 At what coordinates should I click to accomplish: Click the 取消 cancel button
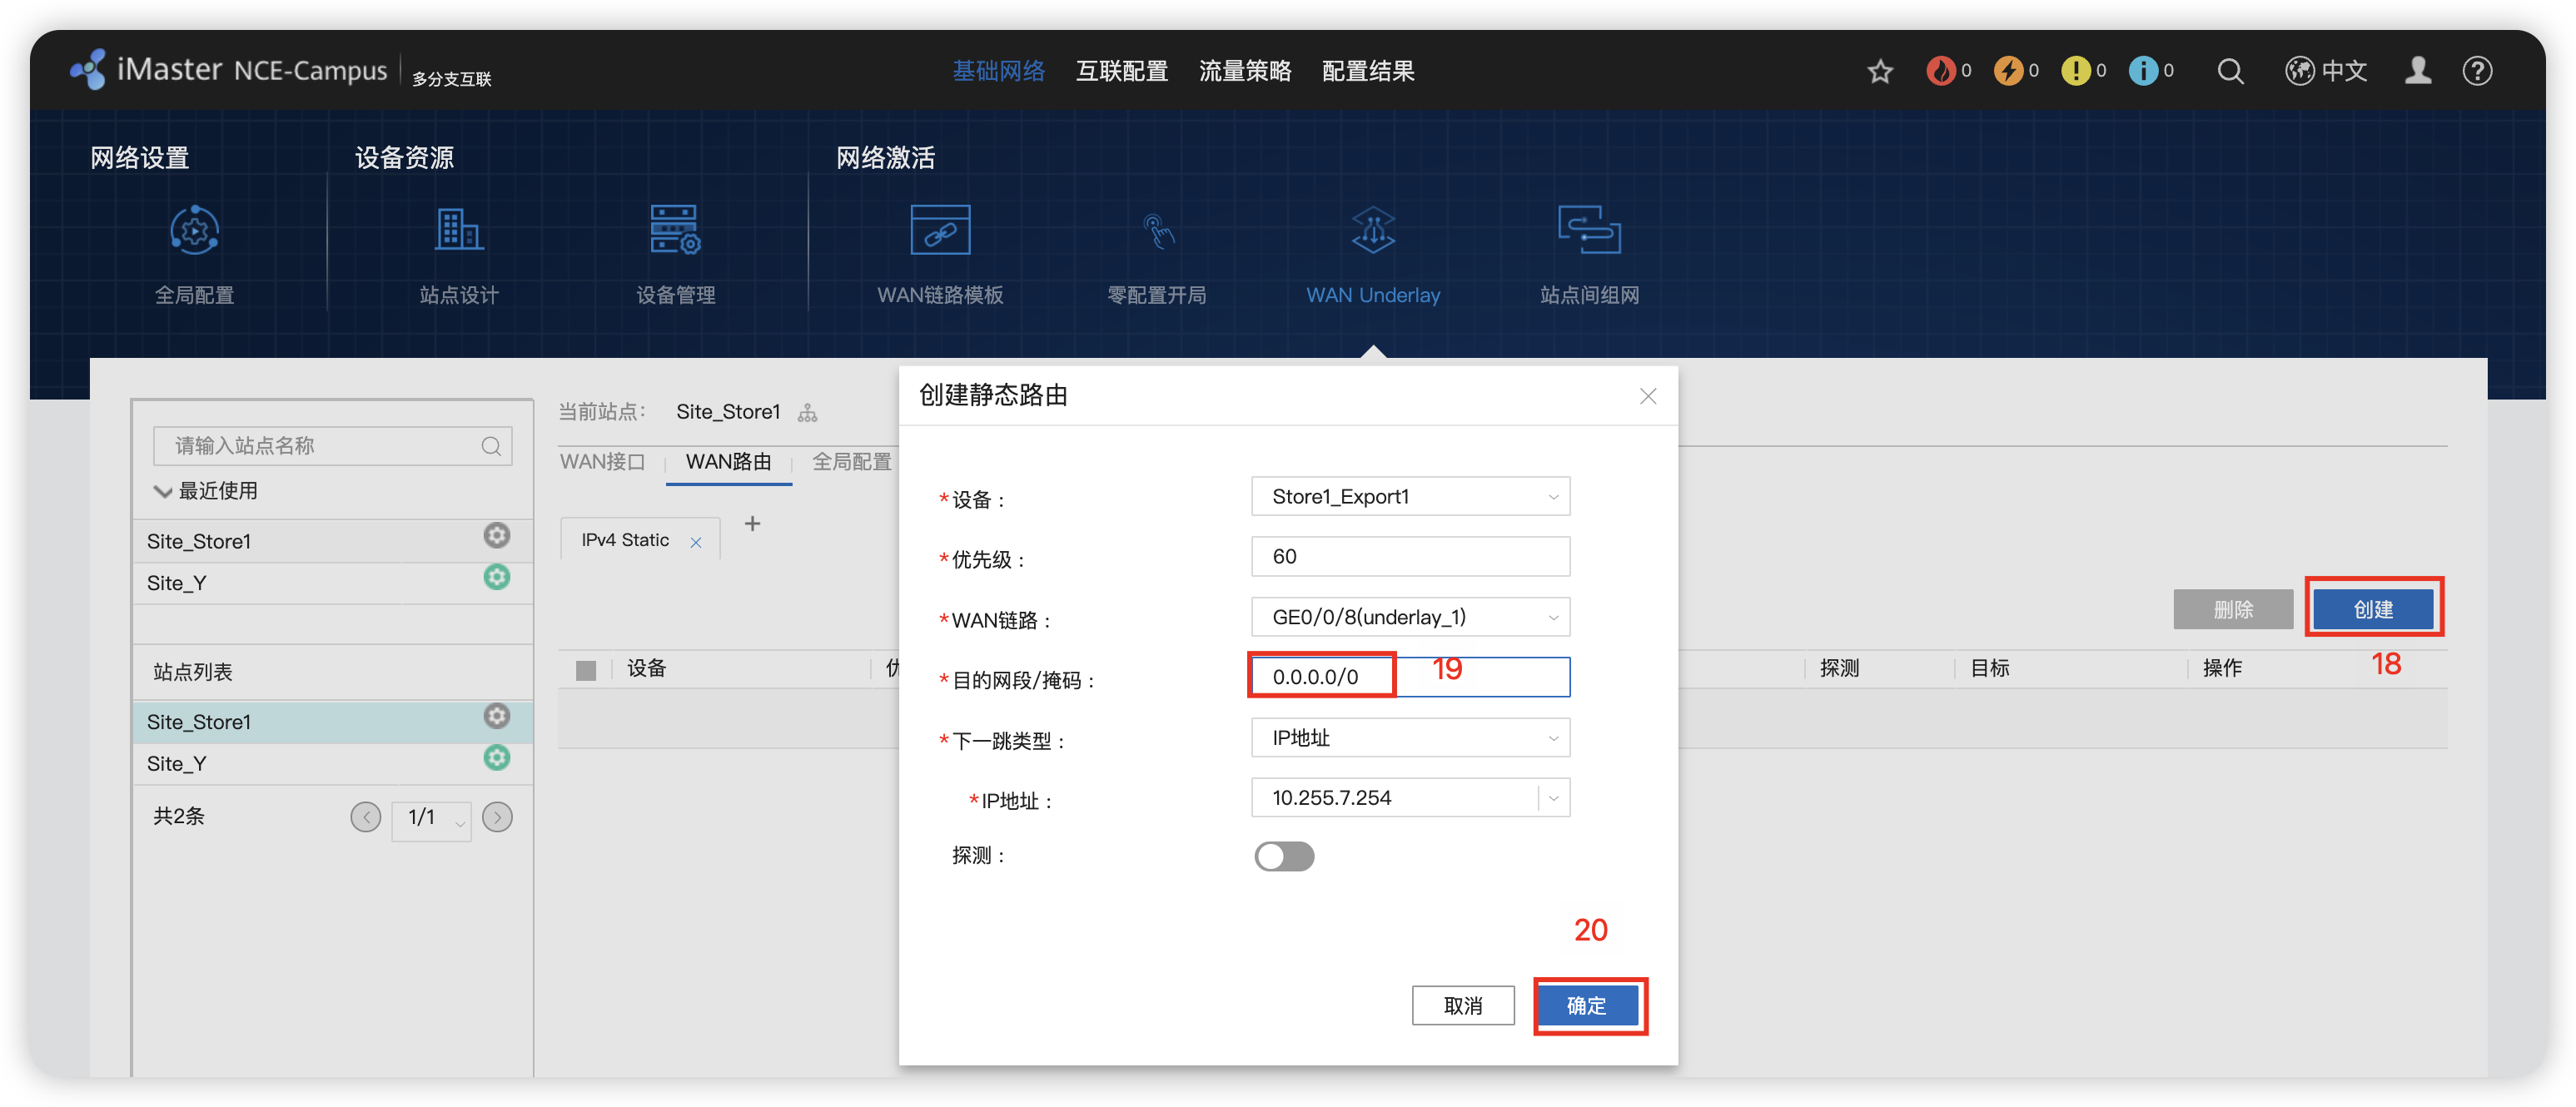coord(1462,1005)
